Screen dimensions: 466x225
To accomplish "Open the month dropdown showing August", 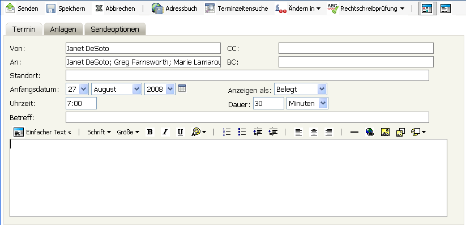I will [x=117, y=89].
